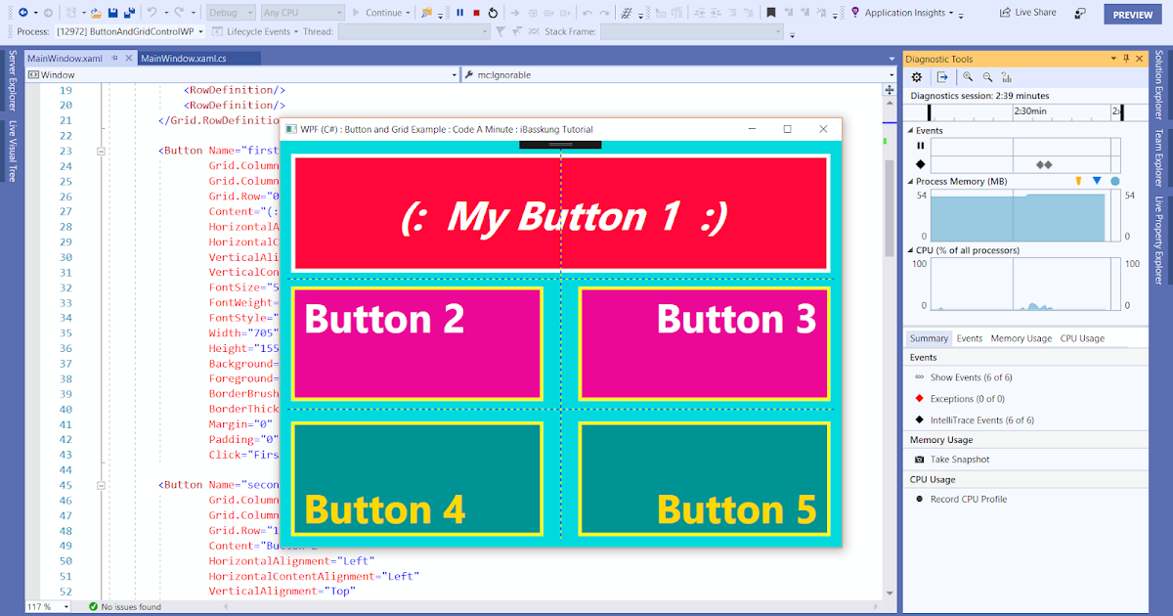Click the Live Share icon in the toolbar
Screen dimensions: 1173x616
(1005, 13)
